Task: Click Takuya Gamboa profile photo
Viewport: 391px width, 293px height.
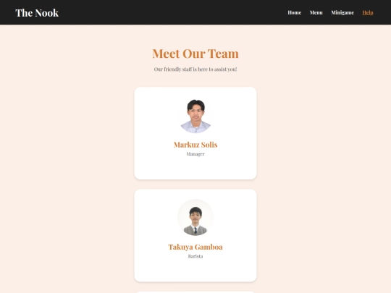Action: tap(195, 218)
